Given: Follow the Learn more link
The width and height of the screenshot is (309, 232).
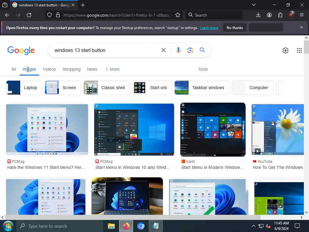Looking at the screenshot, I should (209, 28).
